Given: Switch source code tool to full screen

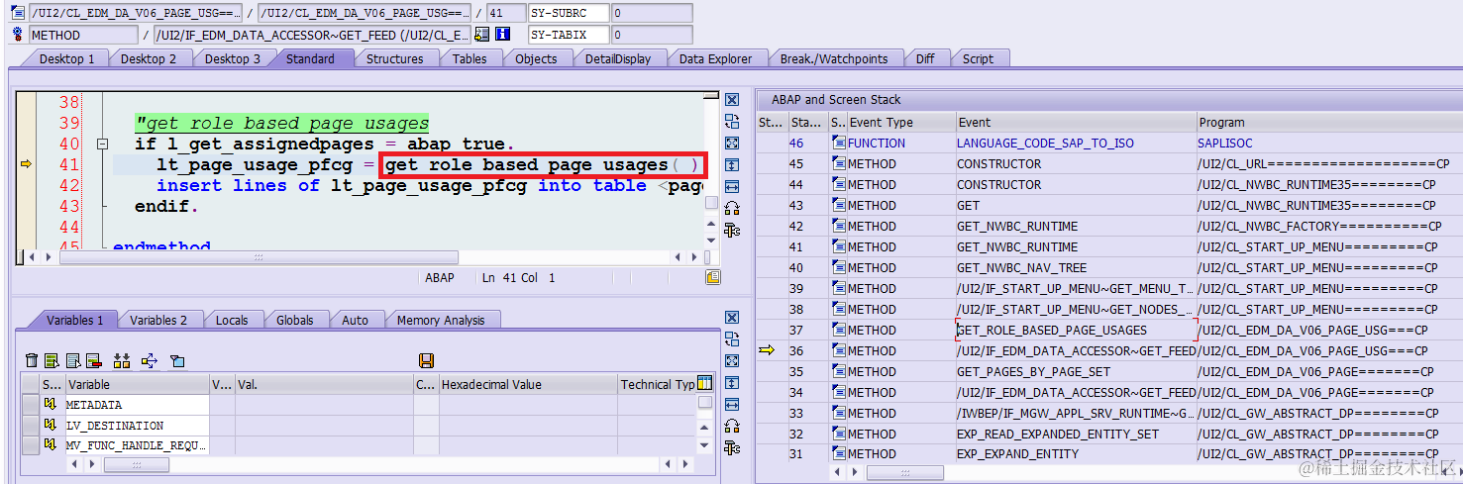Looking at the screenshot, I should 732,144.
